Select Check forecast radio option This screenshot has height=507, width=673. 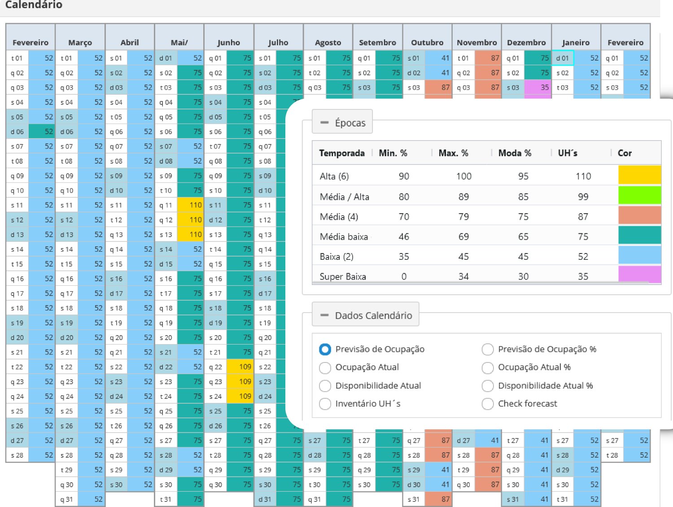point(488,404)
